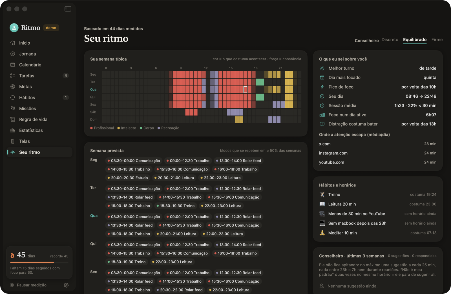451x294 pixels.
Task: Open the Seu ritmo sidebar item
Action: point(39,152)
